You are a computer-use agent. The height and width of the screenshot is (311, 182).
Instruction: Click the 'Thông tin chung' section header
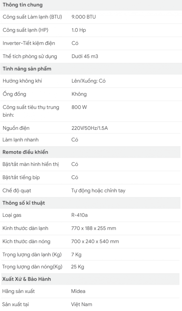19,5
